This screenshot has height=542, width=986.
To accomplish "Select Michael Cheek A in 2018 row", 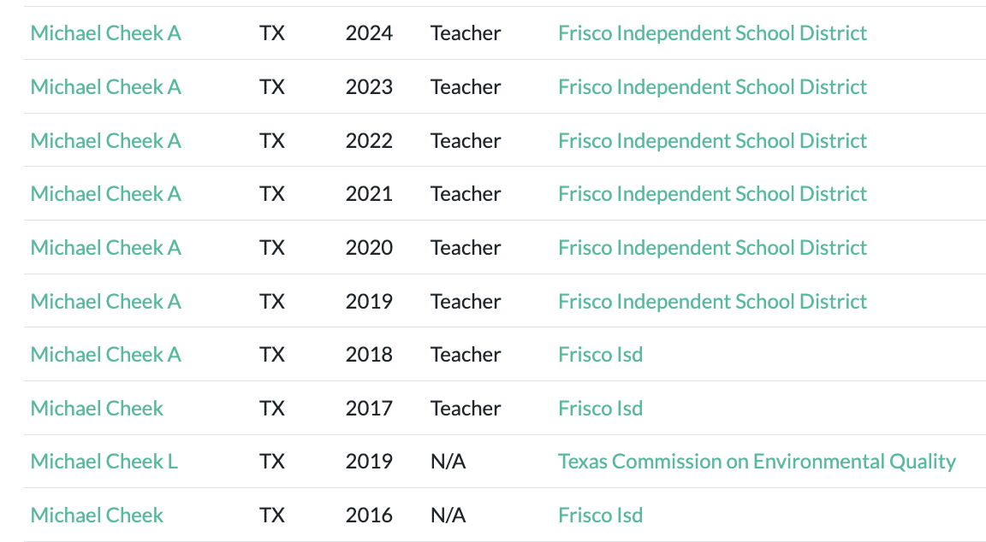I will (105, 355).
